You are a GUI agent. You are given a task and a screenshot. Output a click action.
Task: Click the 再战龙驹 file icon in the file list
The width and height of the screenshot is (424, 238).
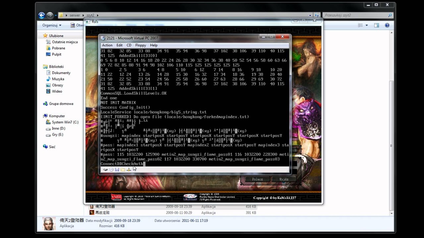(x=92, y=213)
